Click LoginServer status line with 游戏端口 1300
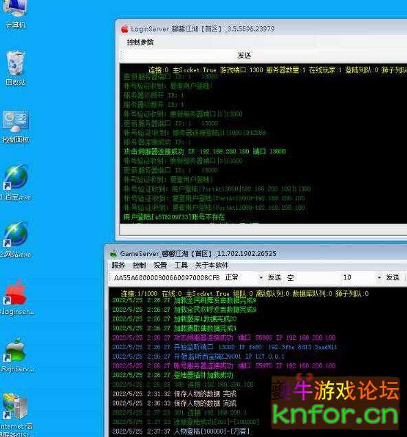Viewport: 407px width, 437px height. (277, 70)
